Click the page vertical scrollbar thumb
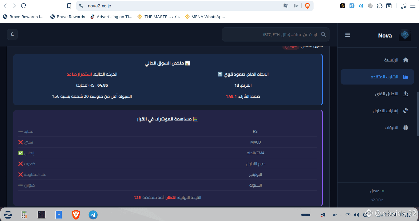The height and width of the screenshot is (221, 419). click(x=417, y=114)
